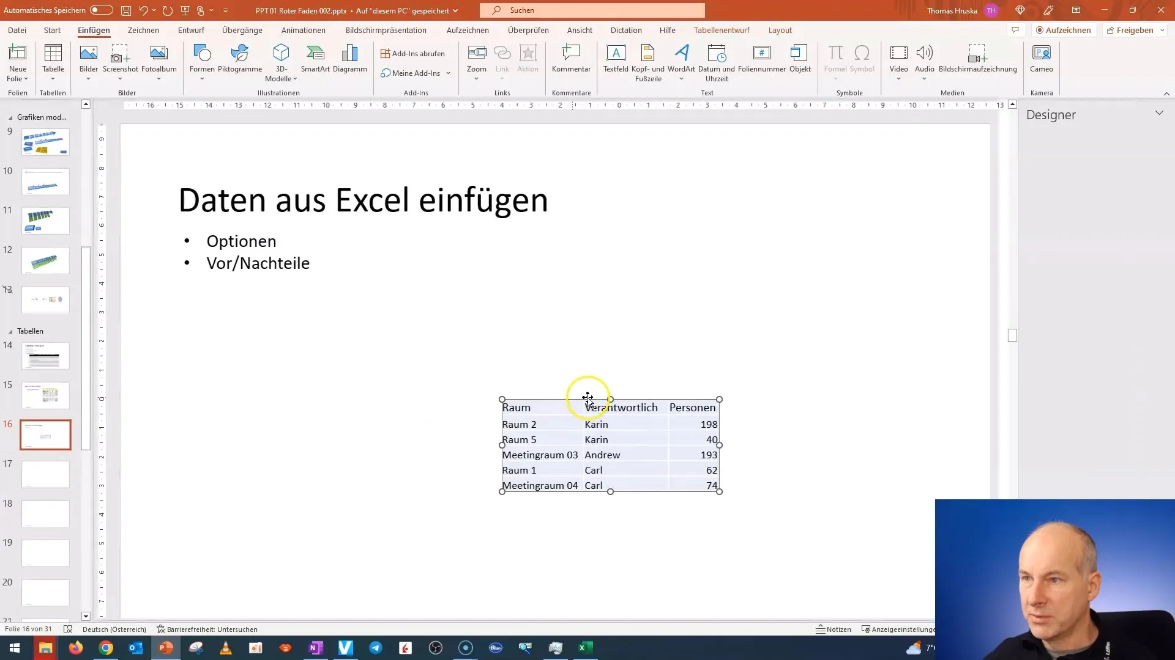Viewport: 1175px width, 660px height.
Task: Open the file location dropdown in title bar
Action: click(x=455, y=11)
